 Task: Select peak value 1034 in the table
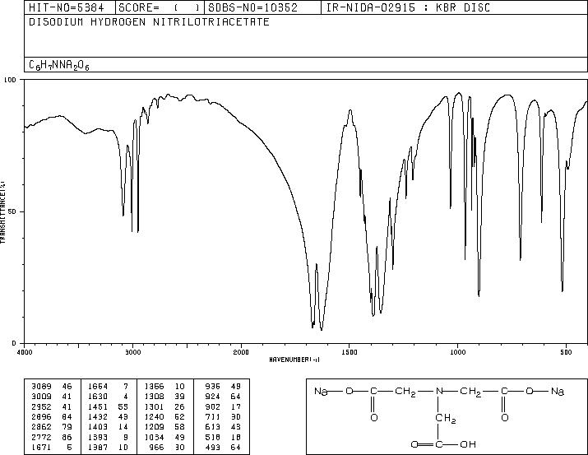pos(154,438)
